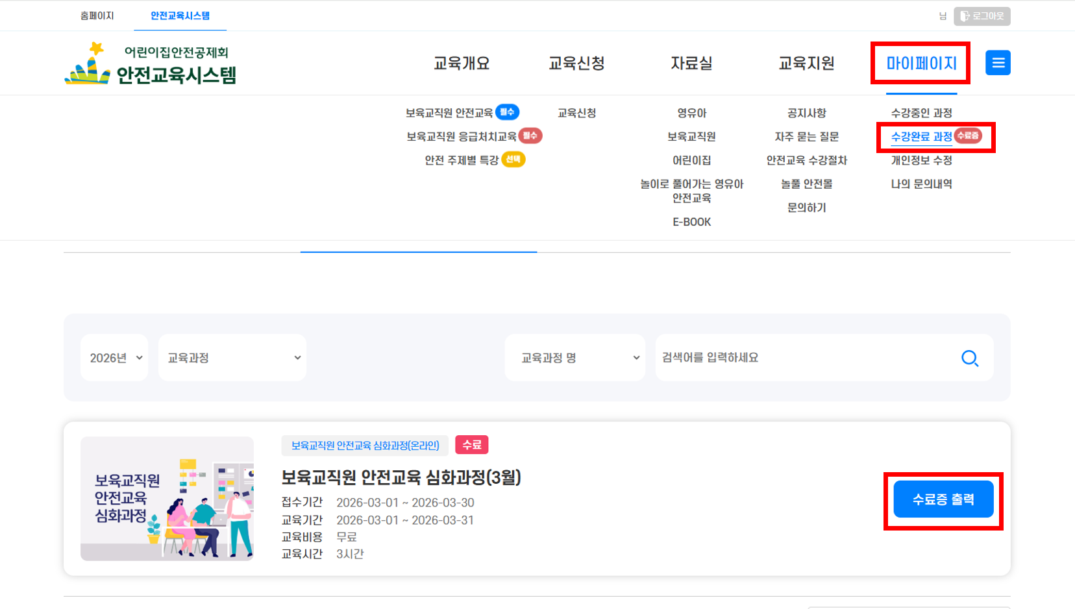Open the 교육신청 top menu
Screen dimensions: 1075x609
(x=576, y=64)
